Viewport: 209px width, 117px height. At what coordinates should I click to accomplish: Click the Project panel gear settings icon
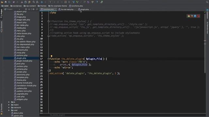click(33, 9)
